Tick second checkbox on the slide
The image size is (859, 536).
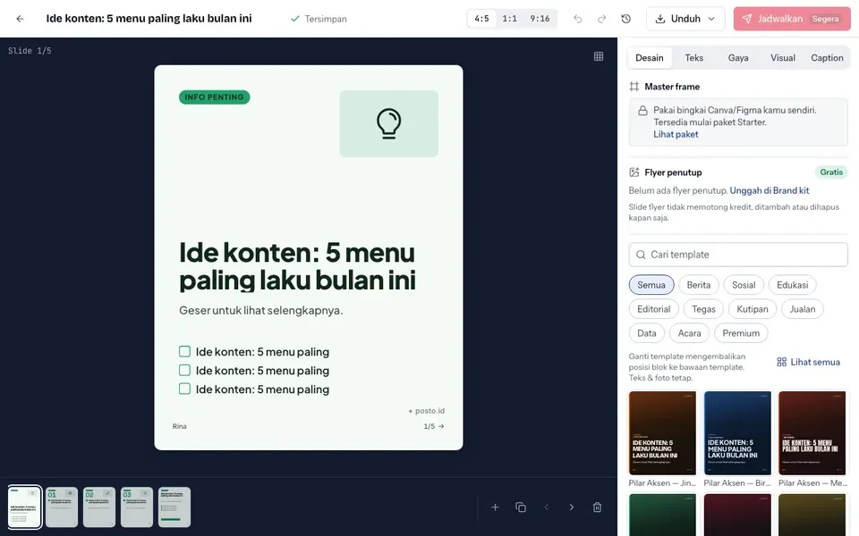184,370
